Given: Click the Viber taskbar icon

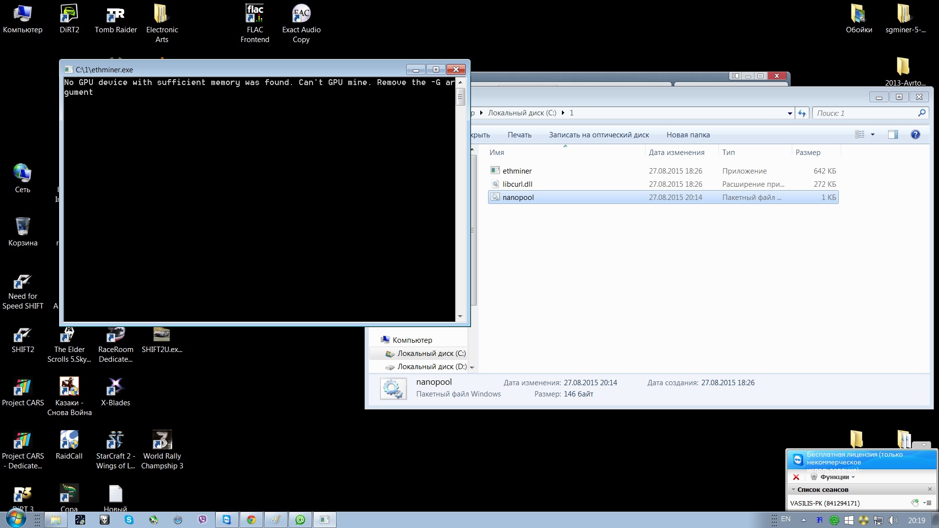Looking at the screenshot, I should pyautogui.click(x=202, y=520).
